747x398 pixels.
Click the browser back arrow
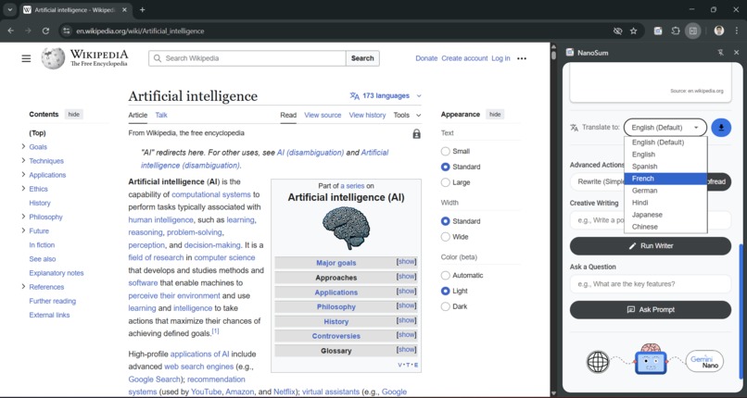click(x=10, y=31)
